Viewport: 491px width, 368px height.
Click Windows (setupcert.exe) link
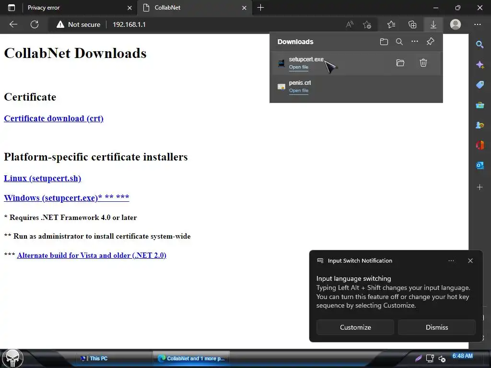(x=66, y=198)
